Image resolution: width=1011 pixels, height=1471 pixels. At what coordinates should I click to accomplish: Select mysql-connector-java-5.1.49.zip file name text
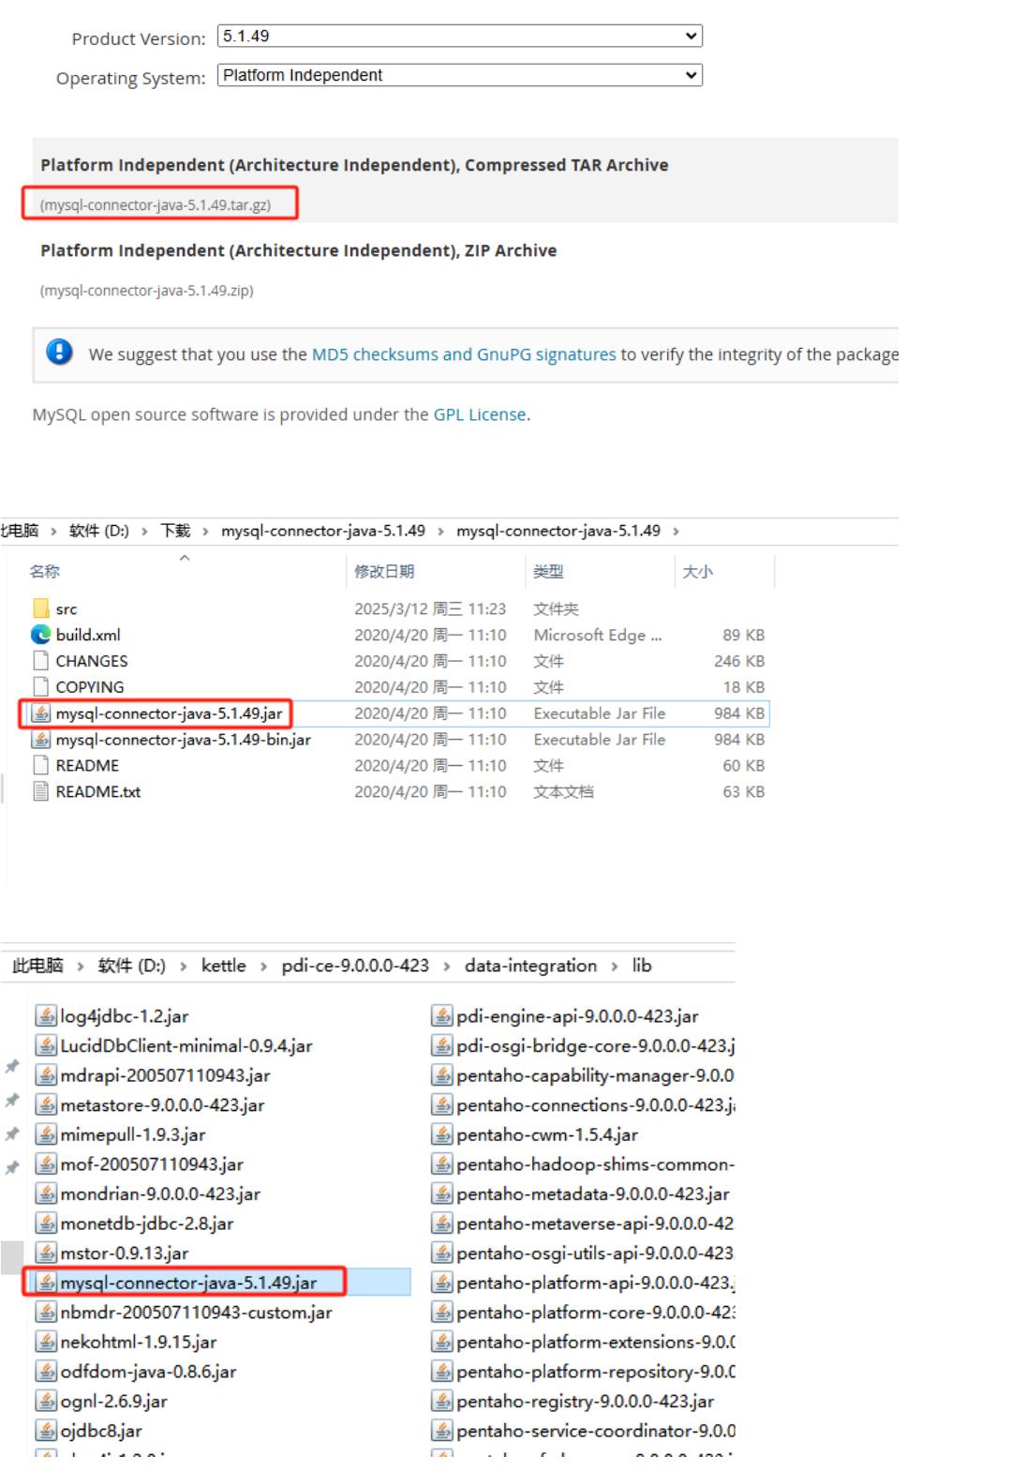[146, 291]
